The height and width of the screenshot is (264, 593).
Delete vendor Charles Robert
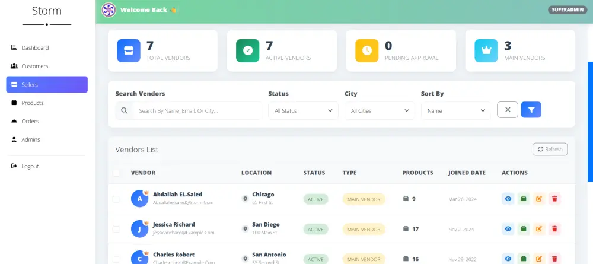click(554, 259)
